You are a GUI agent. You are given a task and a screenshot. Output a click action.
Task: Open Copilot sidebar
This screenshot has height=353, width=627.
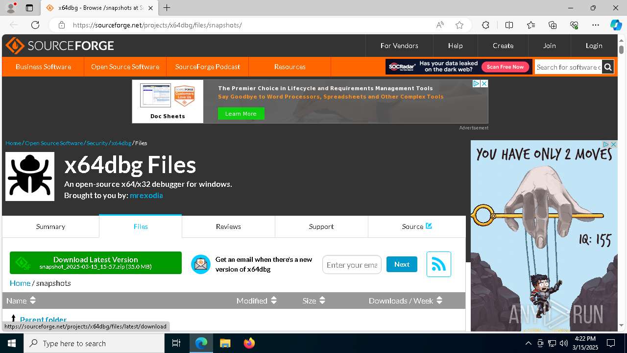click(616, 25)
